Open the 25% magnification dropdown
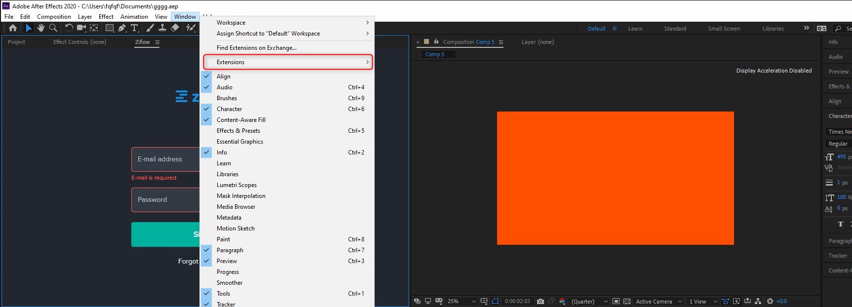Screen dimensions: 852x307 (x=462, y=301)
